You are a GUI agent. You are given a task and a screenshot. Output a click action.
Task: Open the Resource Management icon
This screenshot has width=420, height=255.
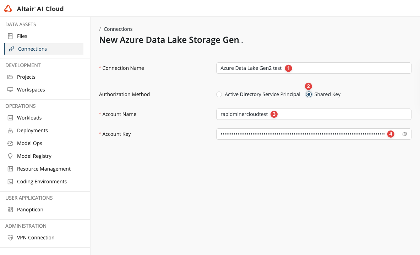pyautogui.click(x=10, y=168)
